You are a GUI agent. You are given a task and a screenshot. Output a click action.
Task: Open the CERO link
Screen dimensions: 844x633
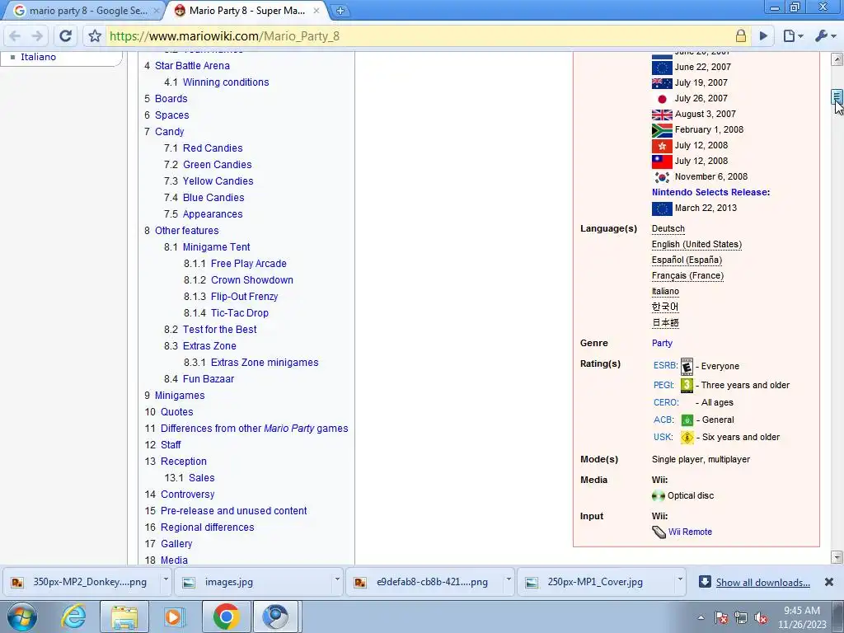666,402
